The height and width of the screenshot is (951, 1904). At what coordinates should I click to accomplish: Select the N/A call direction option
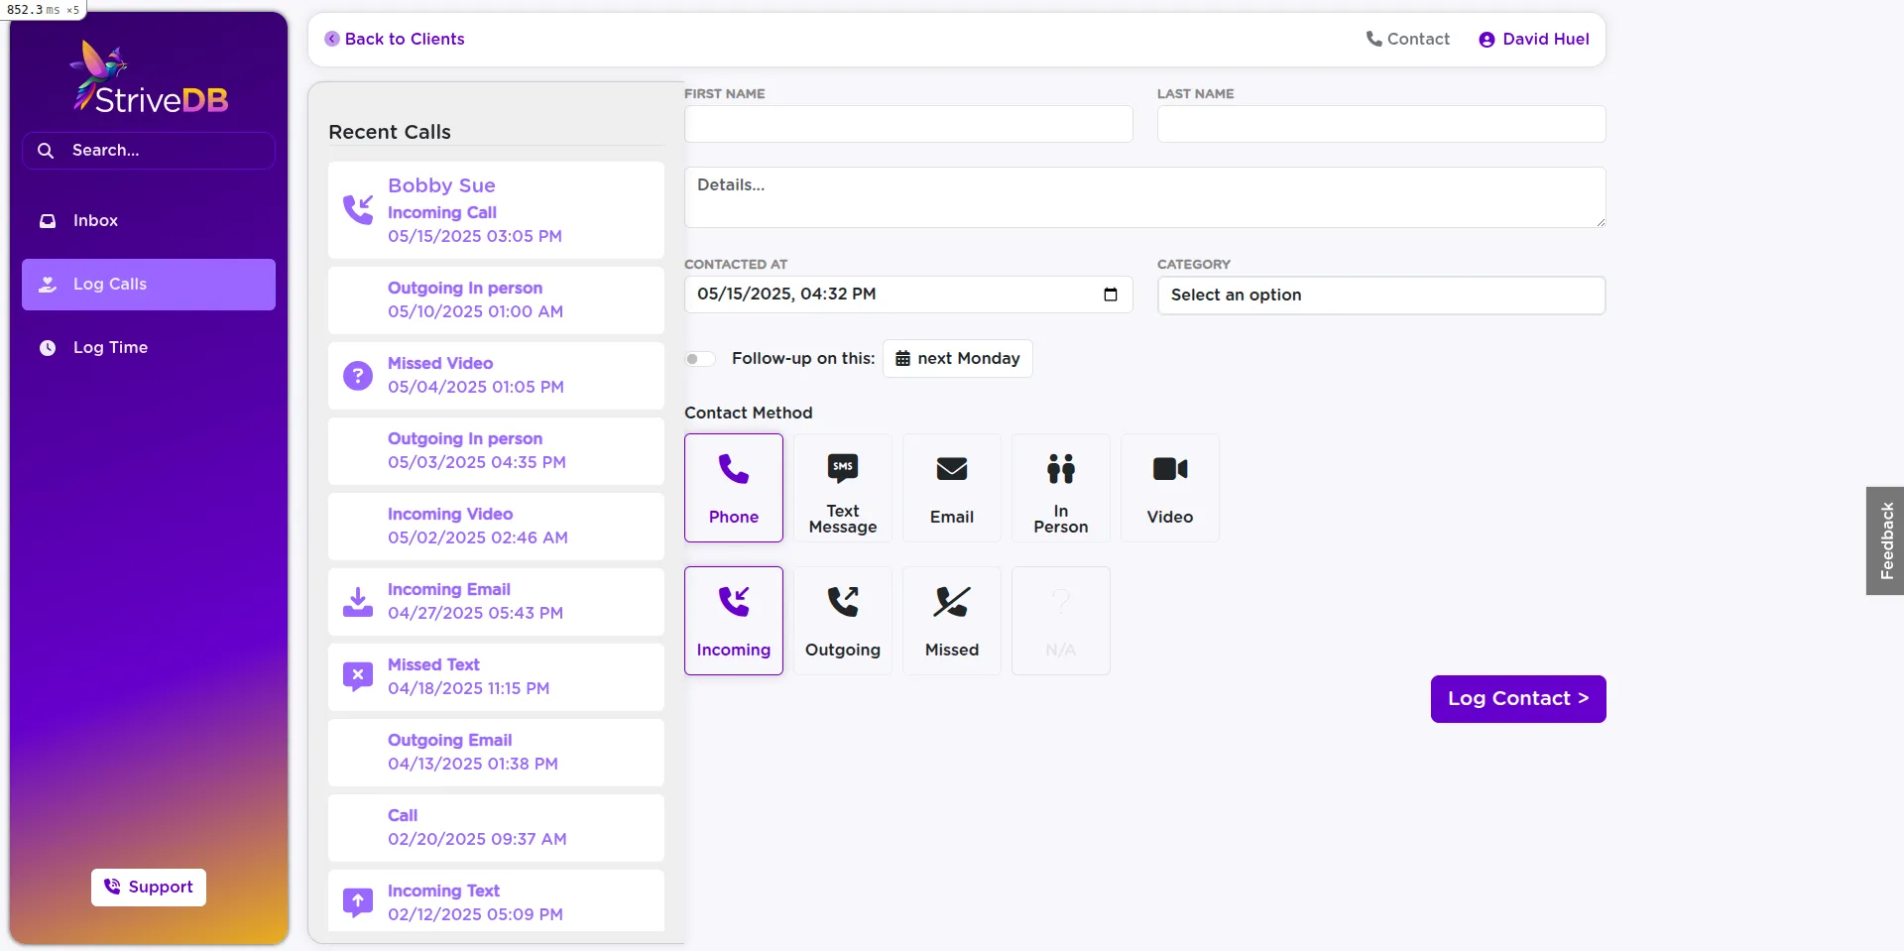point(1060,620)
